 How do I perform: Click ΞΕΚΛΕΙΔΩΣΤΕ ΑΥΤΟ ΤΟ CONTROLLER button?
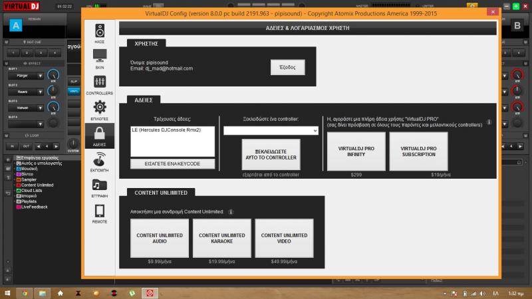(x=271, y=155)
